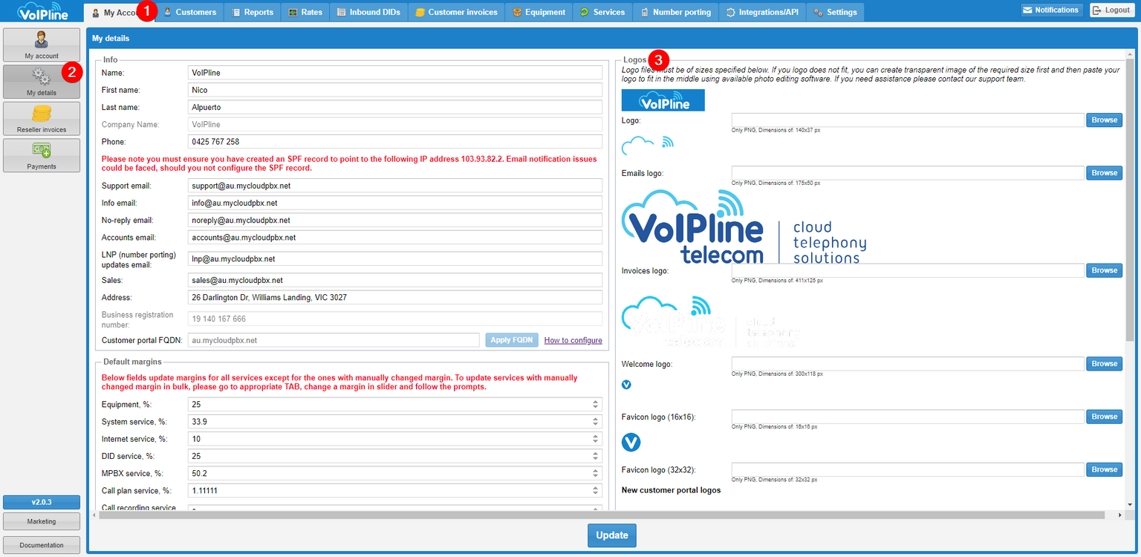The height and width of the screenshot is (557, 1141).
Task: Click the Invoices logo file path field
Action: click(908, 270)
